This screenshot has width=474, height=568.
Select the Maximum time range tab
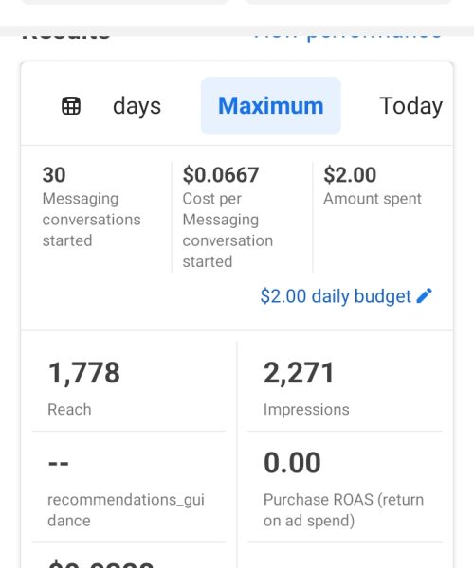point(271,106)
